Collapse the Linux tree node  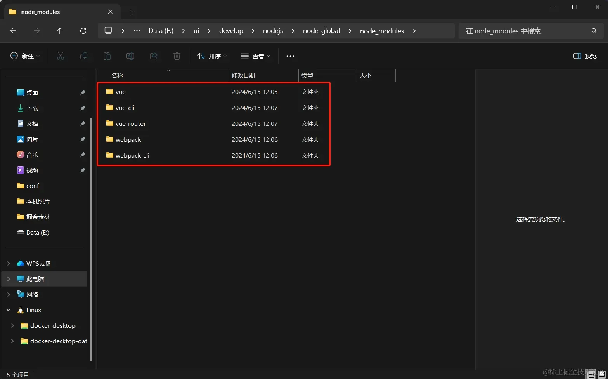[x=9, y=310]
